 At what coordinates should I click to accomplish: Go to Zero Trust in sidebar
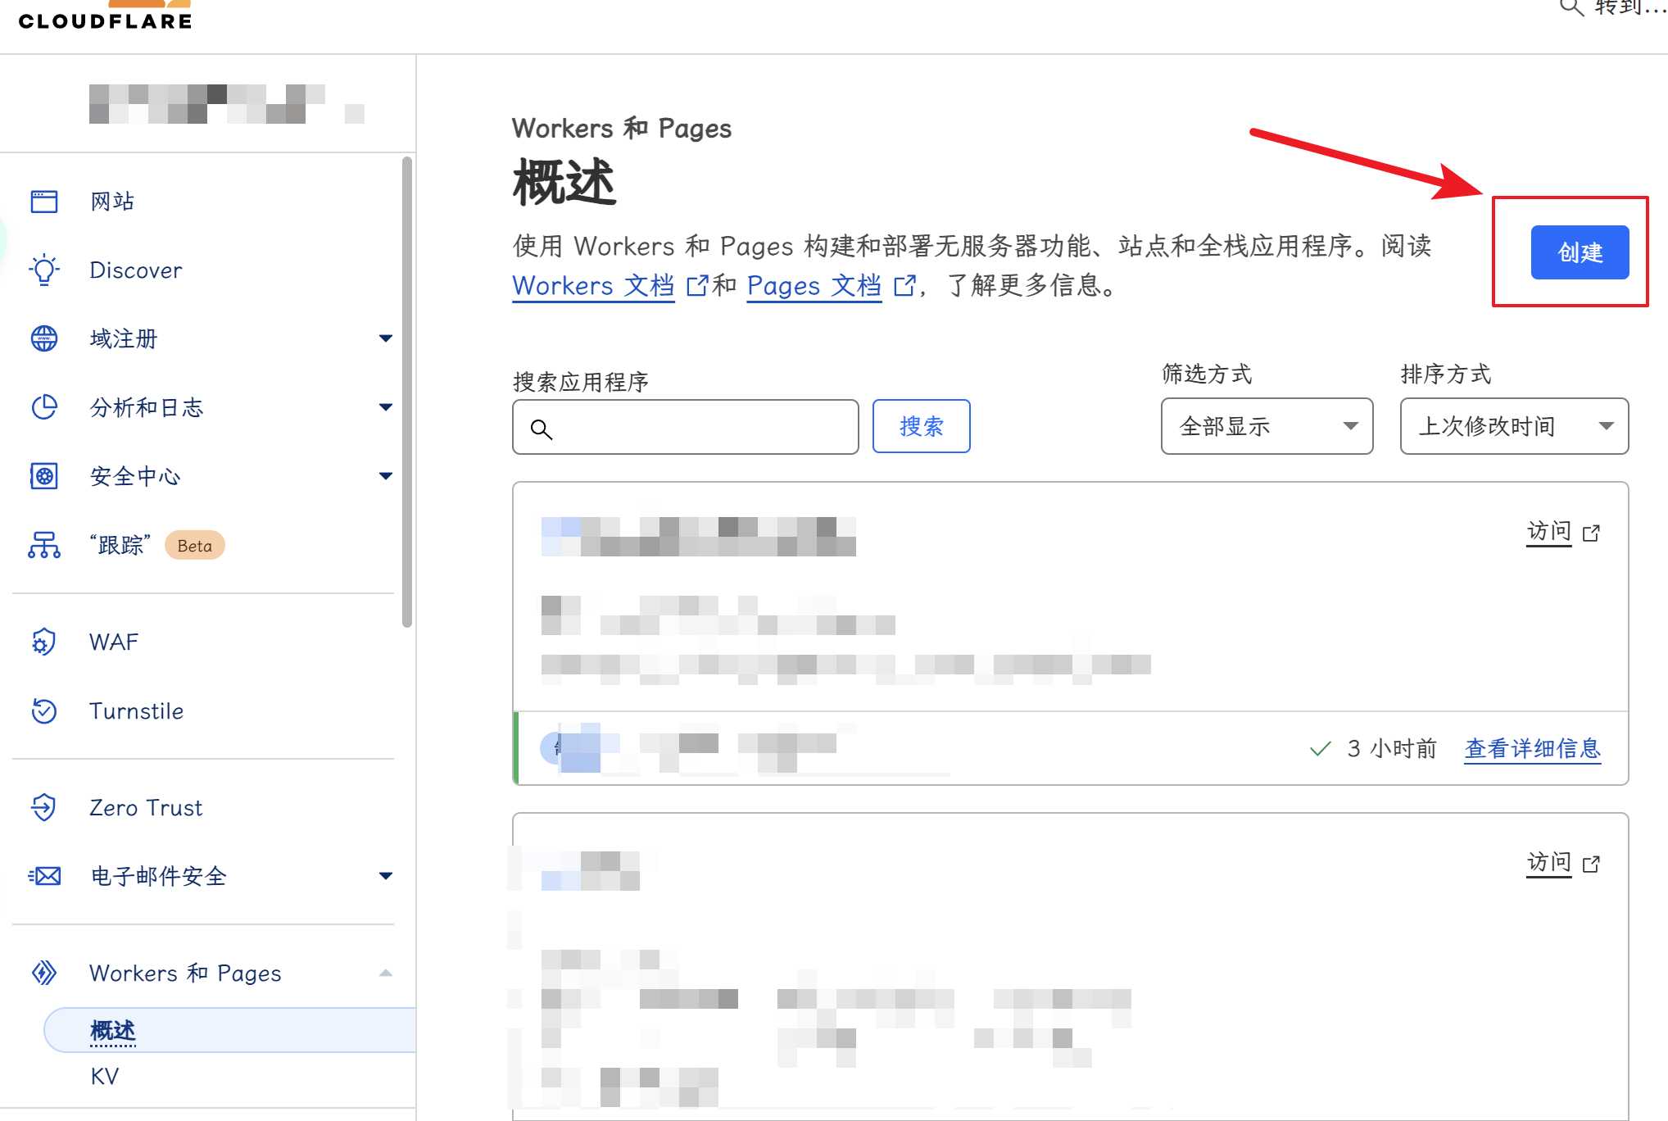tap(146, 807)
